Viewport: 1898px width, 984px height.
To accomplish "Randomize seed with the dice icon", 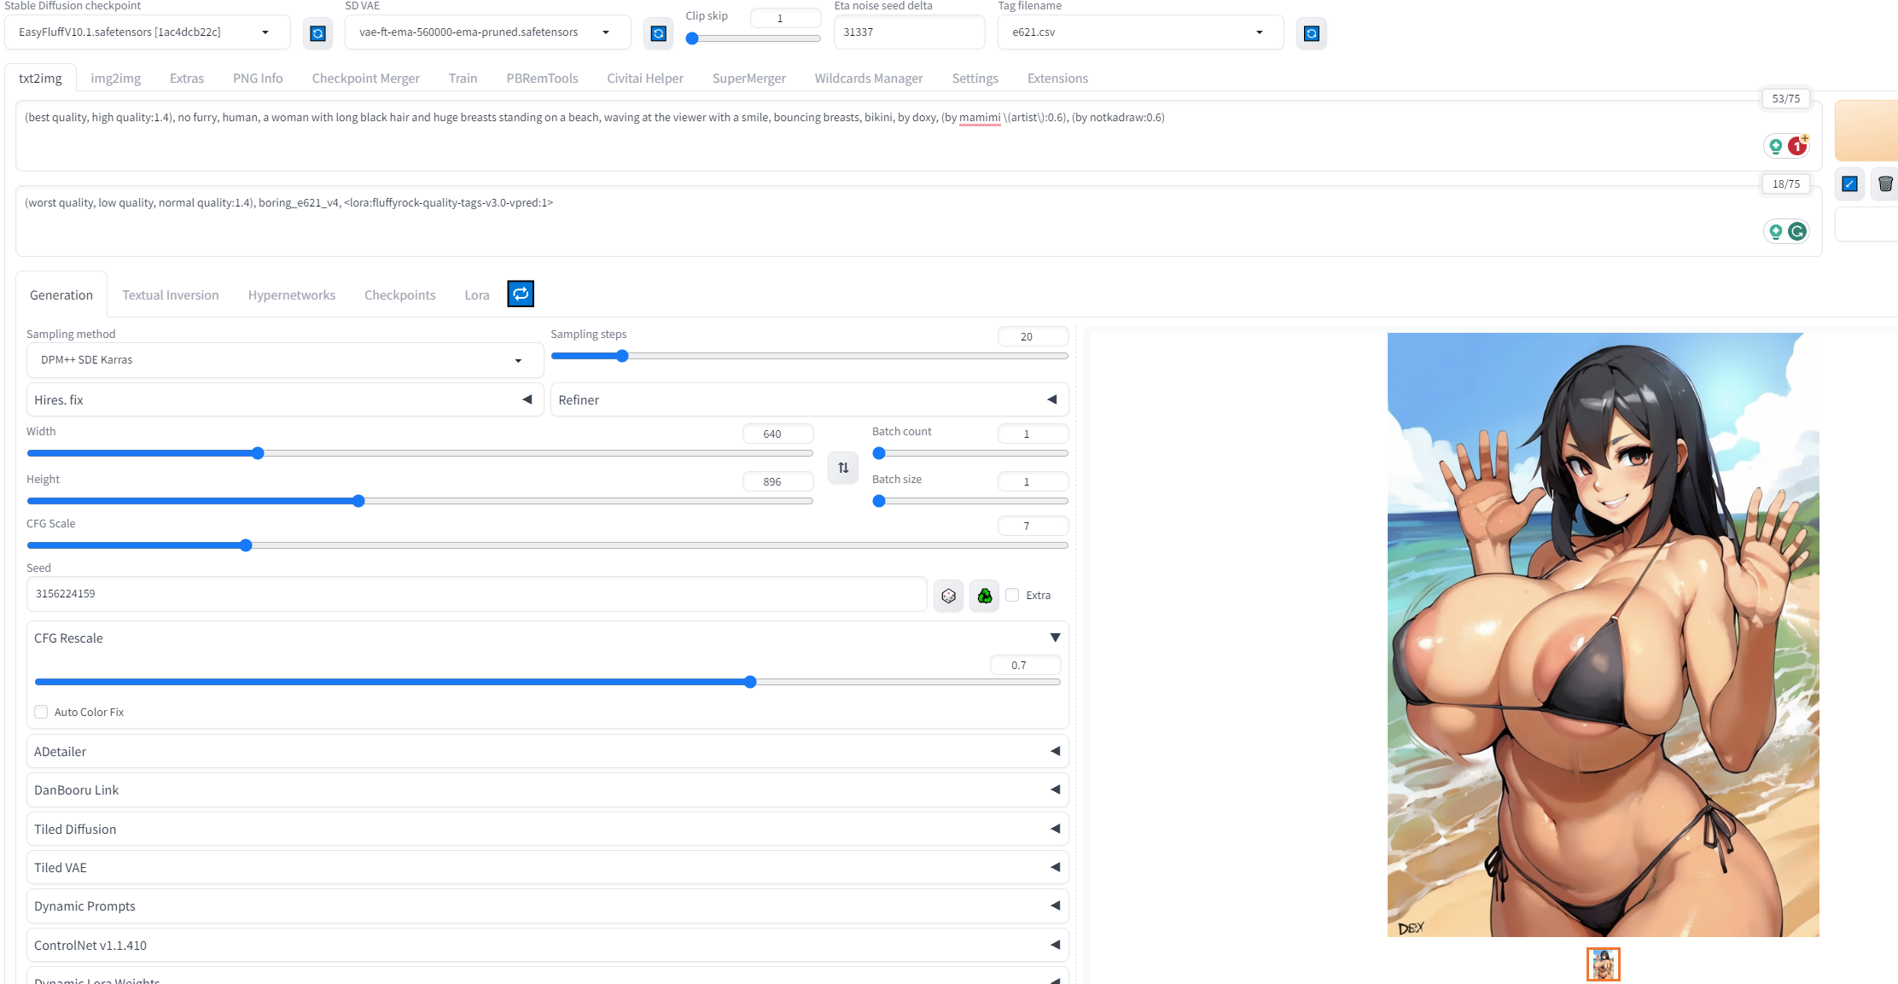I will [x=948, y=596].
